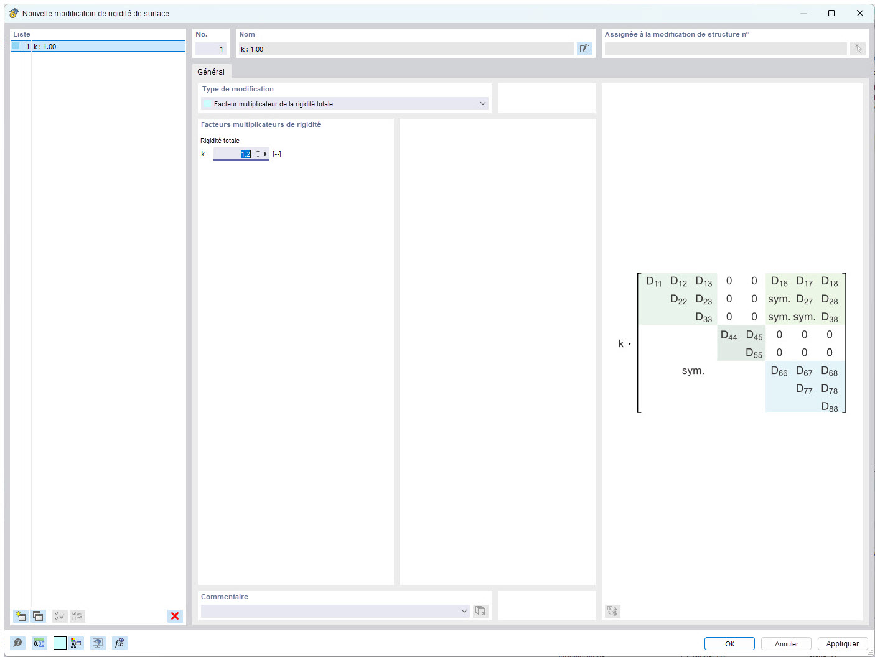Click the stiffness matrix icon below the matrix panel
This screenshot has width=875, height=657.
click(x=612, y=611)
